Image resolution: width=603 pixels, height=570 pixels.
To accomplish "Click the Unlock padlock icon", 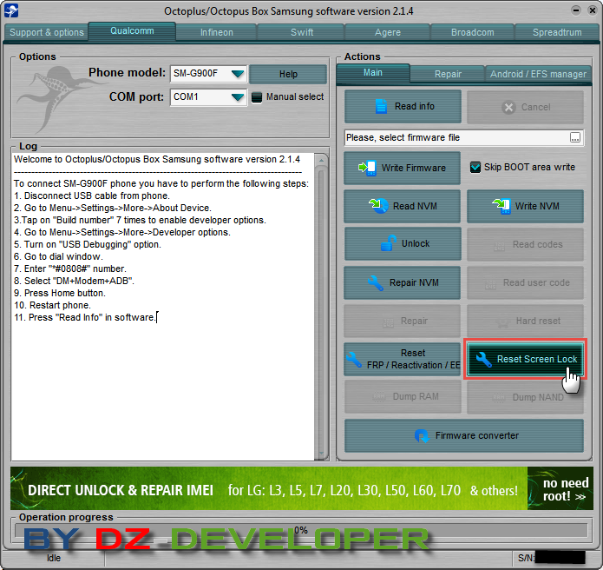I will pyautogui.click(x=389, y=243).
